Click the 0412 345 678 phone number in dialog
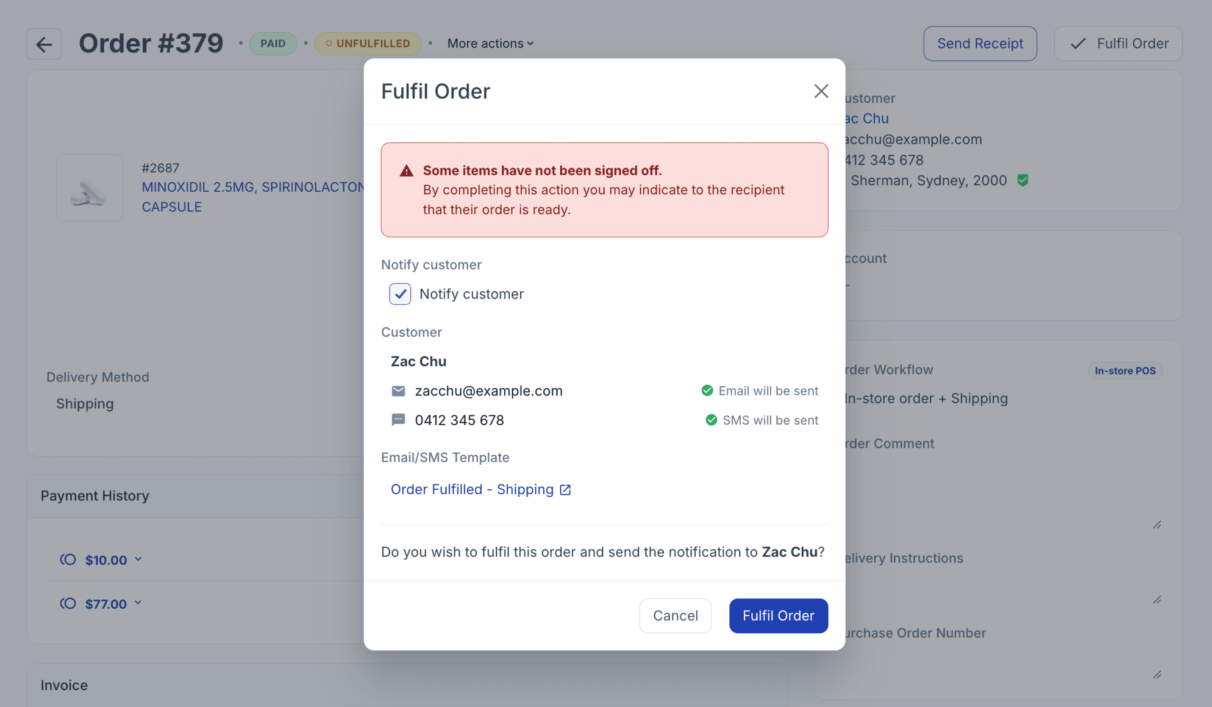The image size is (1212, 707). [459, 420]
